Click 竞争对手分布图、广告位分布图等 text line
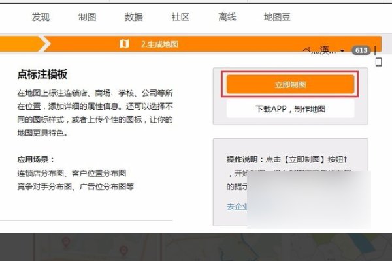Screen dimensions: 392x261 tap(76, 187)
